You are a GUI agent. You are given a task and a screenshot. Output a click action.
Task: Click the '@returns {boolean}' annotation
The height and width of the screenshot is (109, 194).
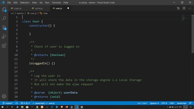point(50,55)
